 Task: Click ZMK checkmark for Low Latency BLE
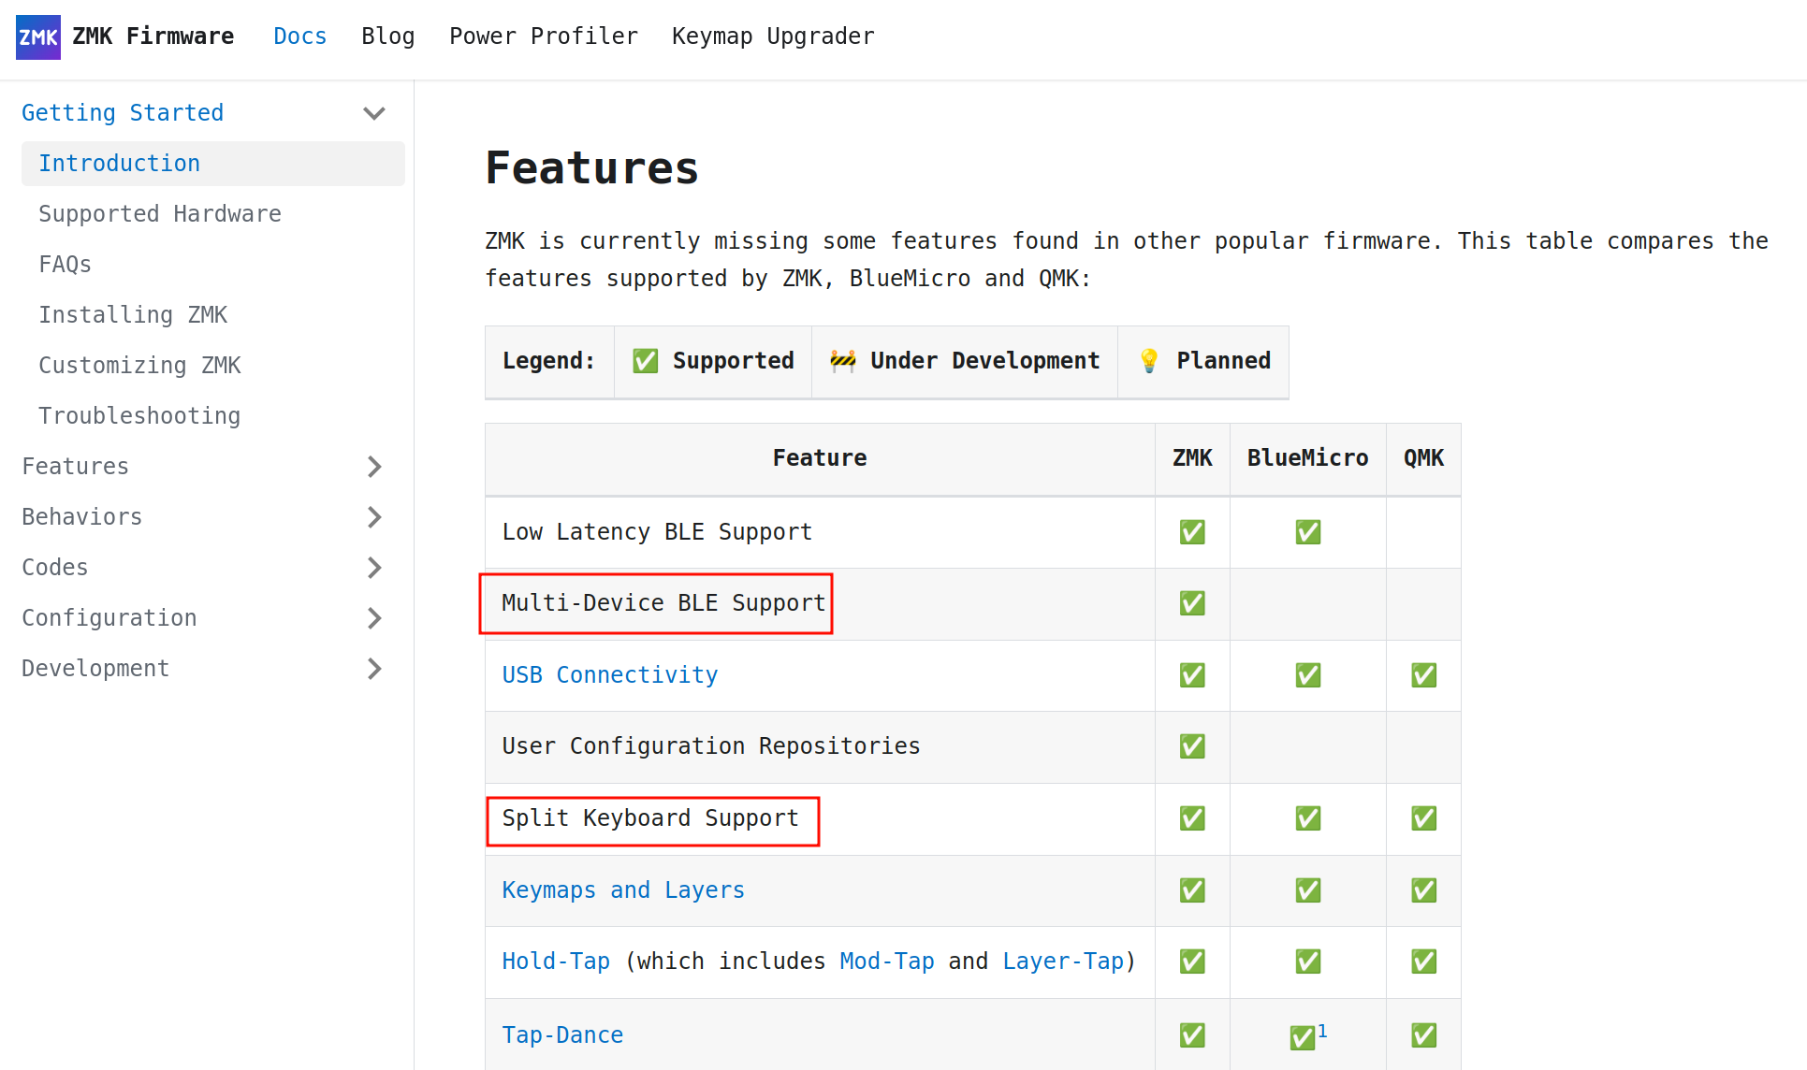pyautogui.click(x=1191, y=532)
